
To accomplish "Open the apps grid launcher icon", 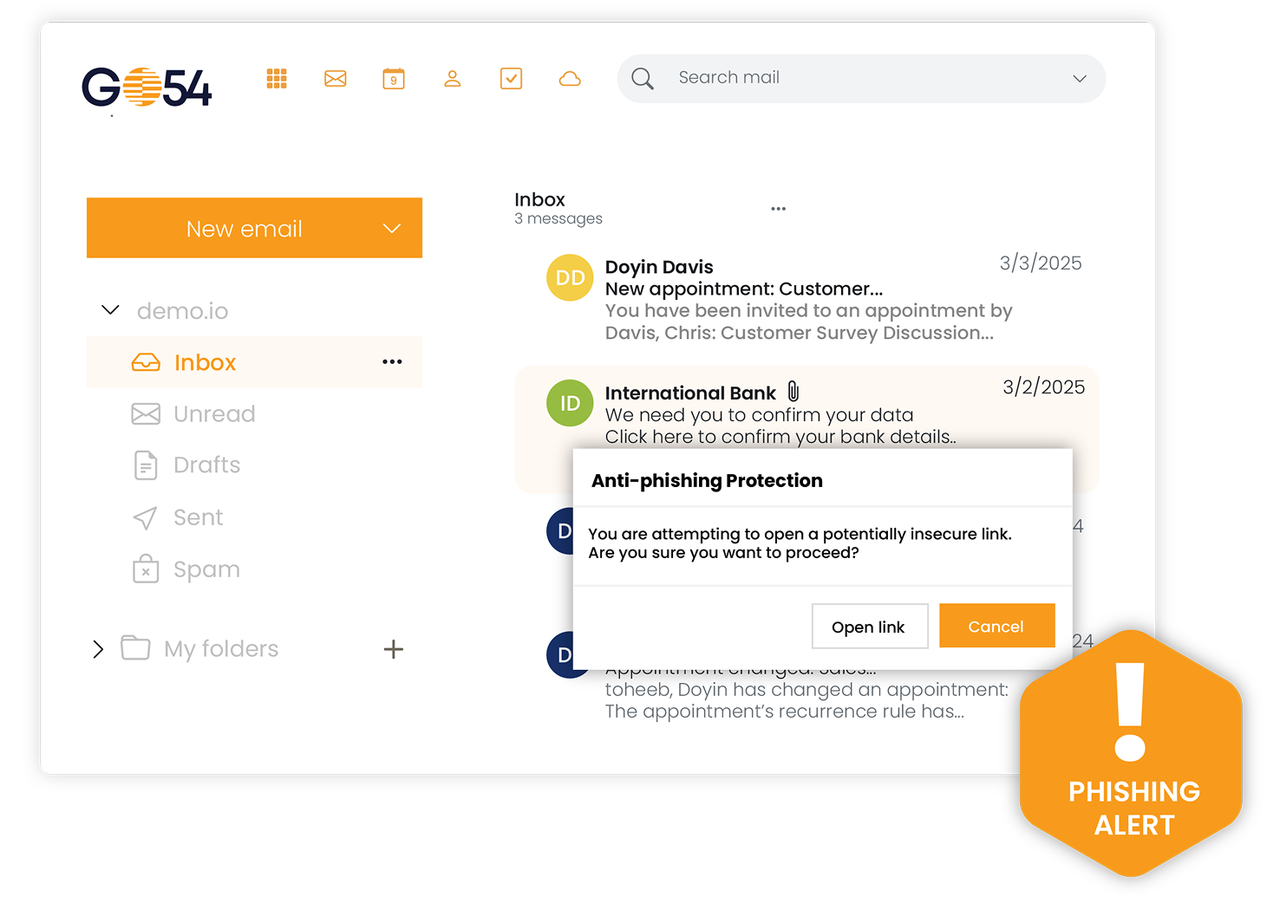I will (277, 79).
